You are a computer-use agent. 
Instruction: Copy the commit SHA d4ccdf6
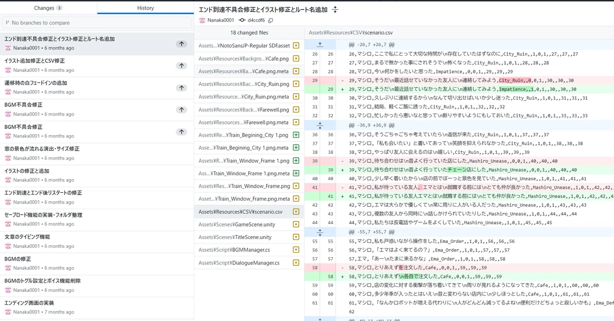pos(271,20)
